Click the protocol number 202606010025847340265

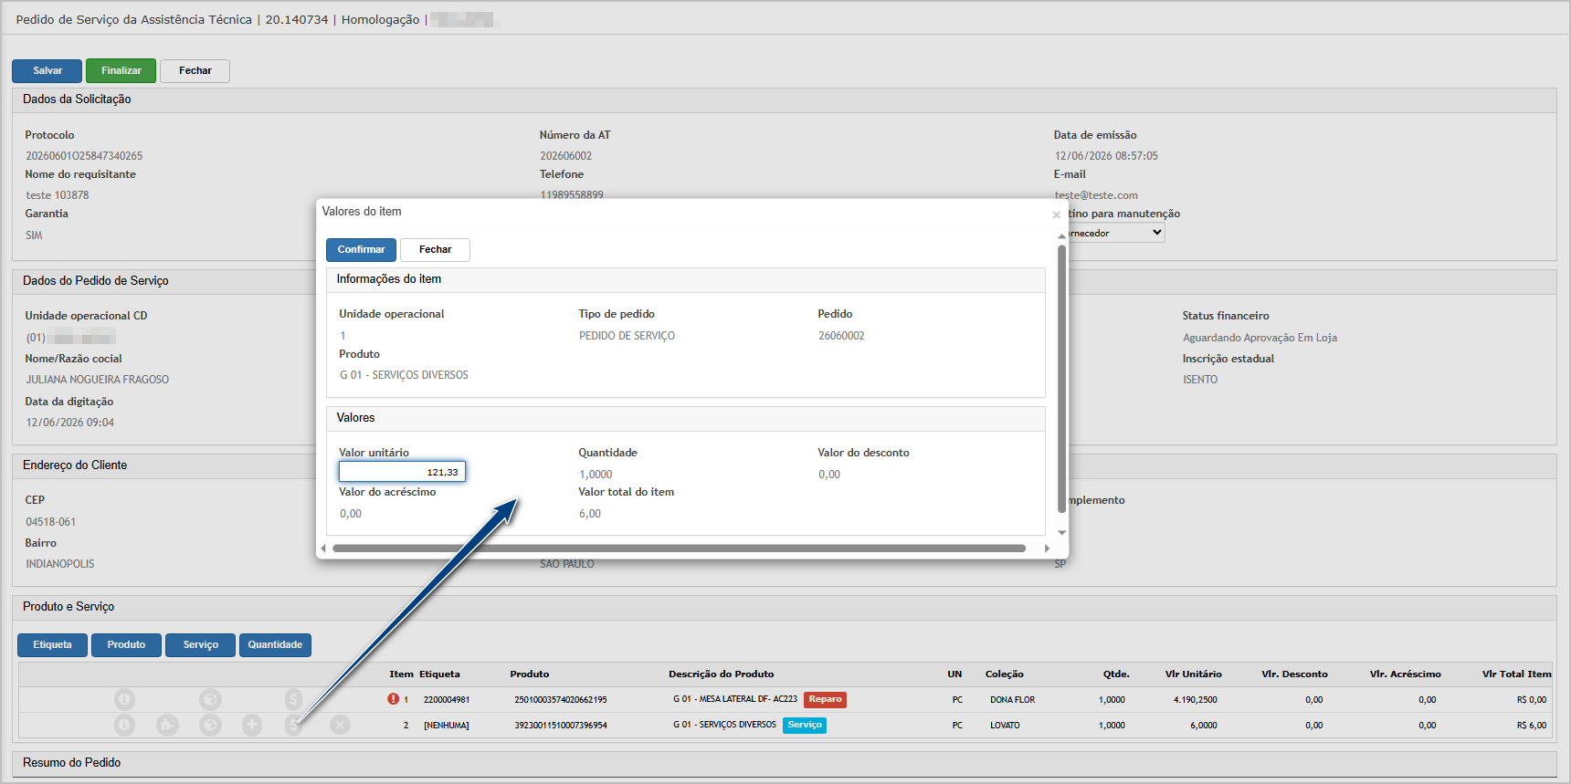click(84, 156)
